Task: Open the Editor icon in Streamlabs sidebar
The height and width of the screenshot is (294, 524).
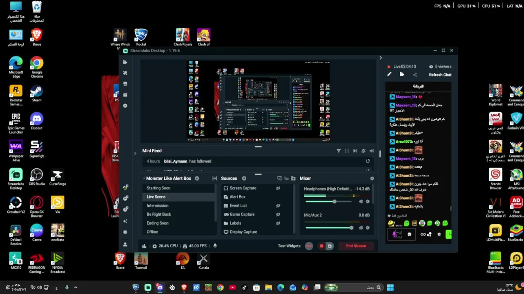Action: (x=125, y=62)
